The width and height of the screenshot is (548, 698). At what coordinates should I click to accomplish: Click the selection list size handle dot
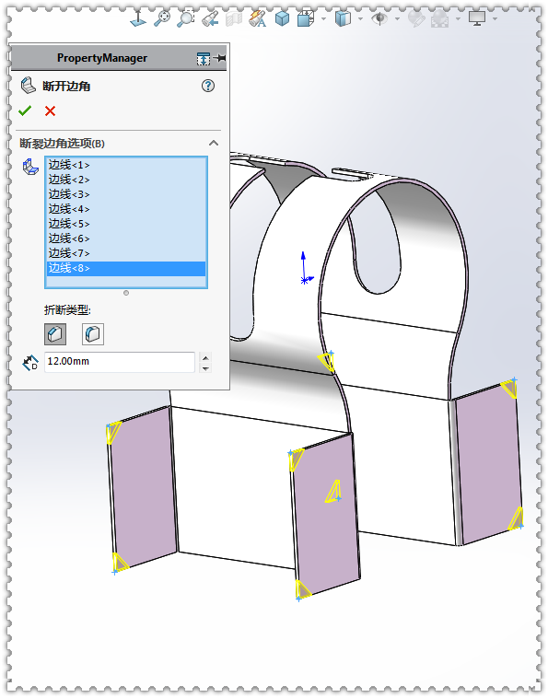[126, 293]
